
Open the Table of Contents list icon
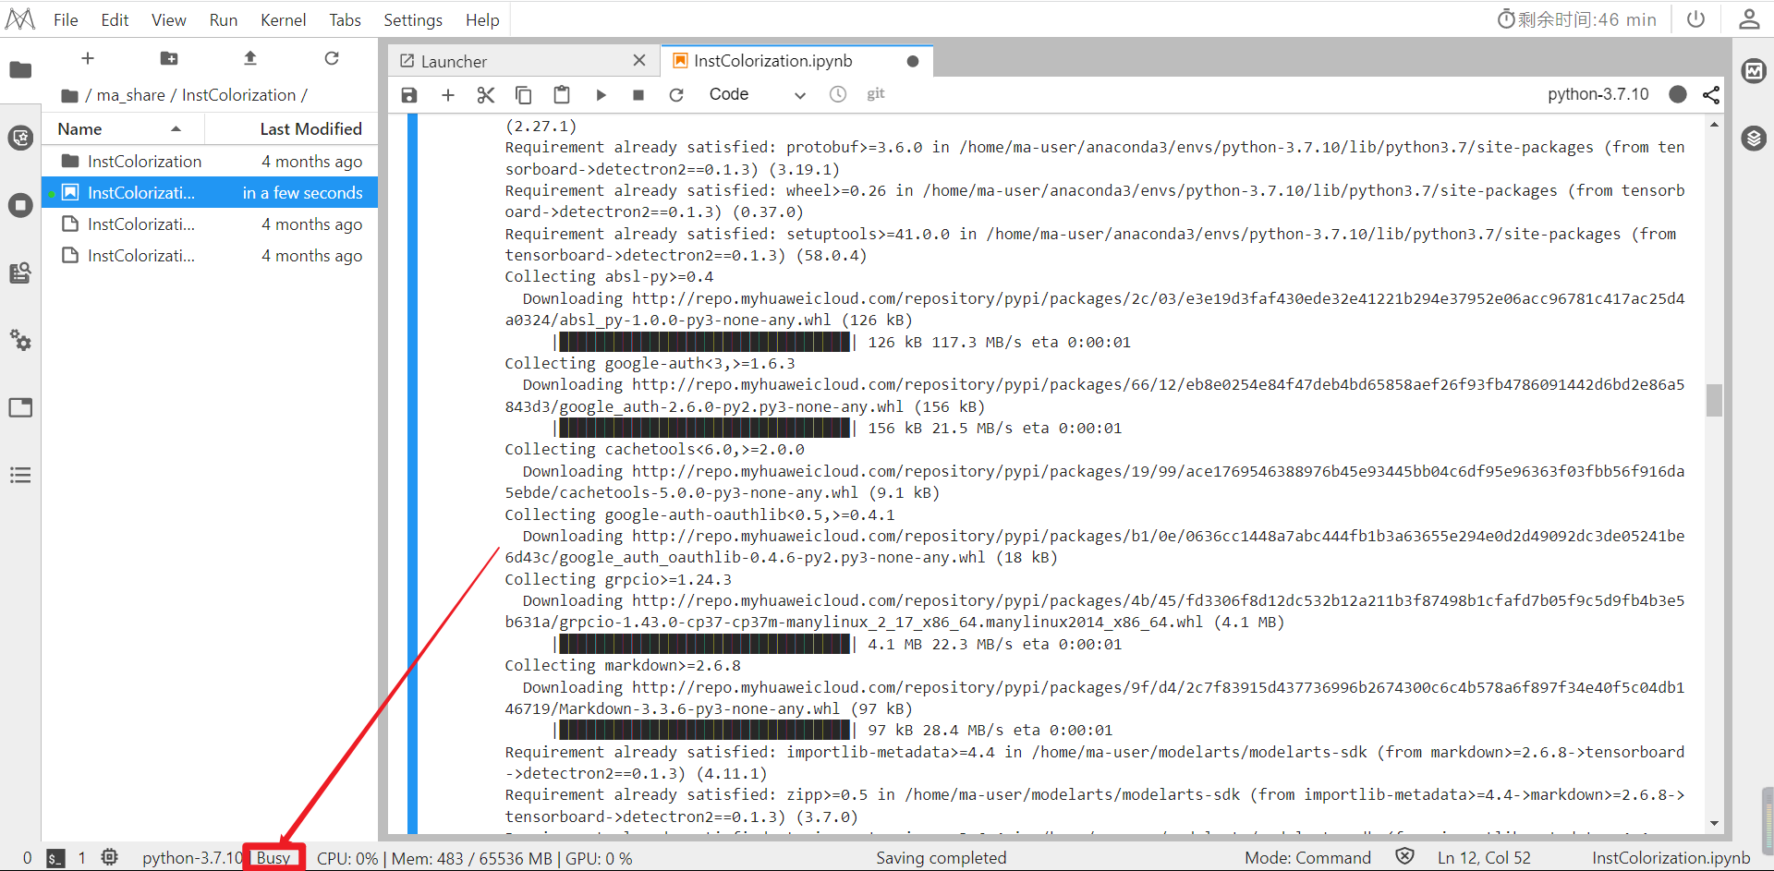click(20, 475)
